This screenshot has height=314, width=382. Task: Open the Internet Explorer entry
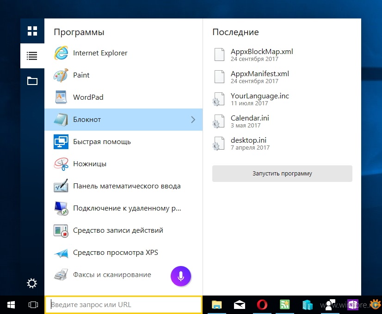pos(123,53)
